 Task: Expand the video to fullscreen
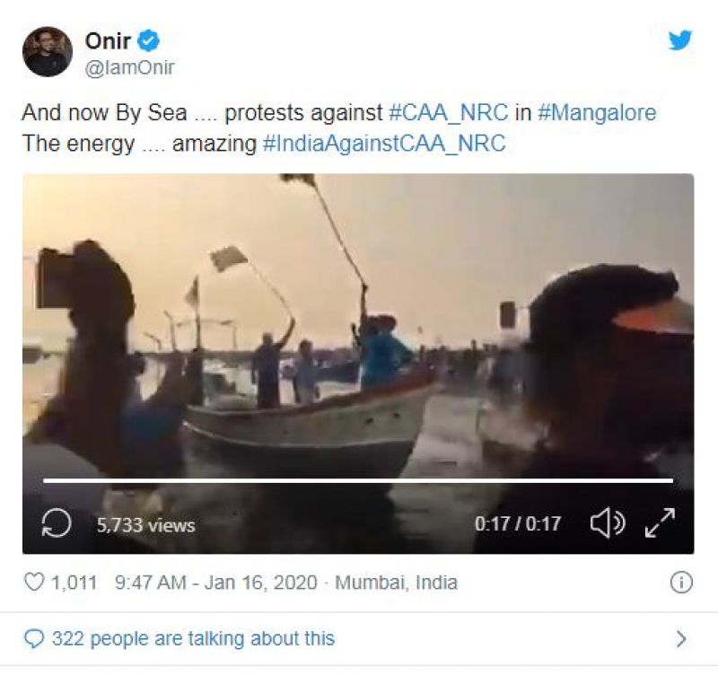coord(660,523)
